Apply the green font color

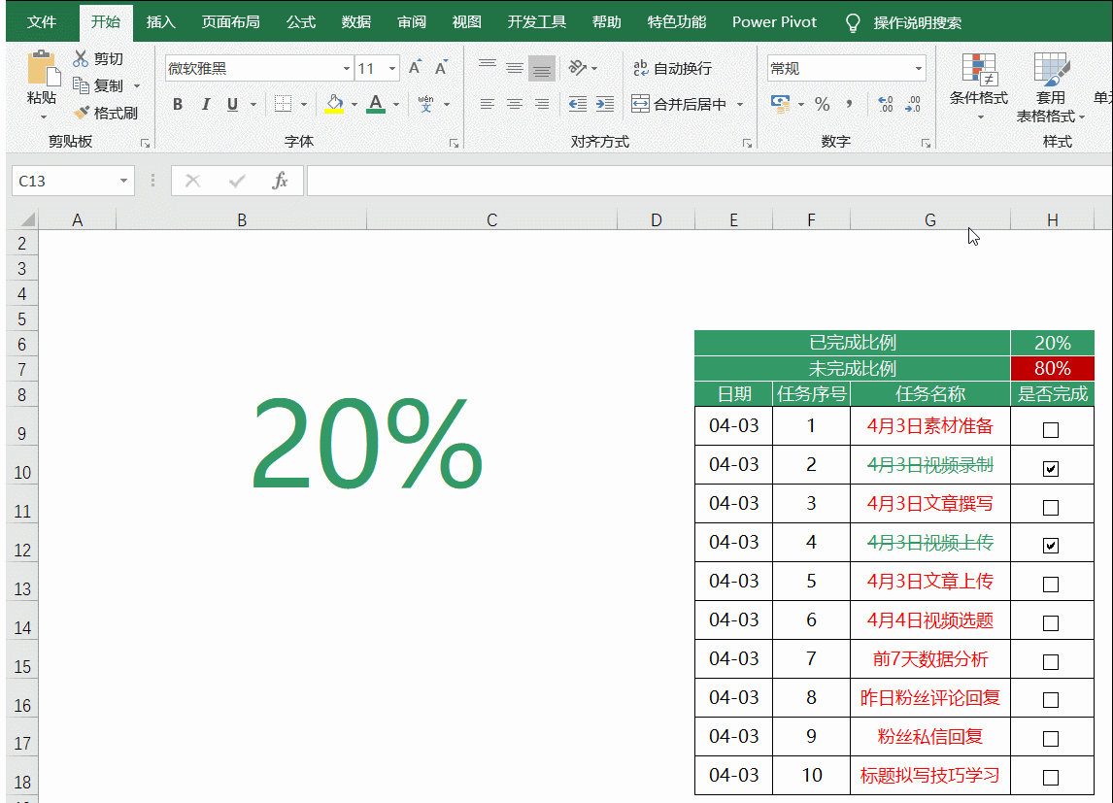[376, 104]
